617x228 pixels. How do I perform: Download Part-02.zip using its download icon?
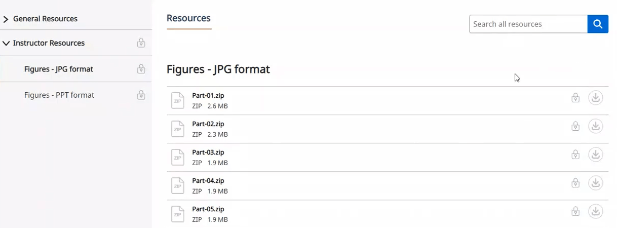pos(596,126)
